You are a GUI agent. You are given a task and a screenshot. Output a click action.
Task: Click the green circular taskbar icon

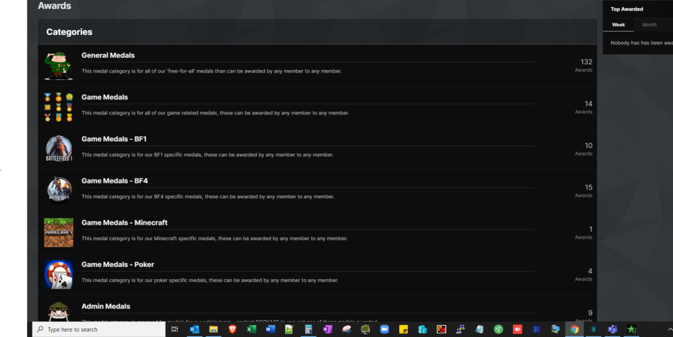click(x=498, y=330)
